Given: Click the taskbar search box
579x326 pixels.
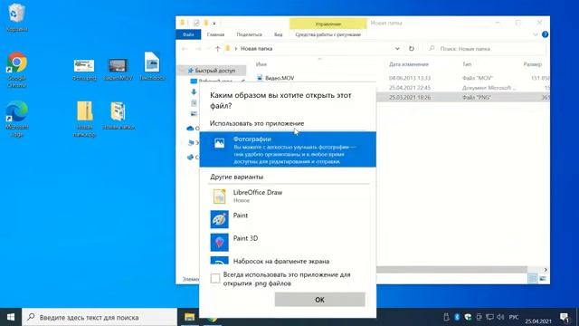Looking at the screenshot, I should pyautogui.click(x=100, y=317).
